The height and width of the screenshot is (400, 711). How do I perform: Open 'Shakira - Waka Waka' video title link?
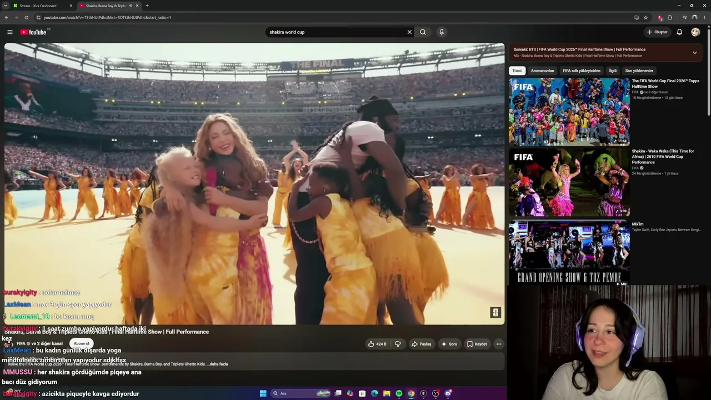pyautogui.click(x=663, y=157)
